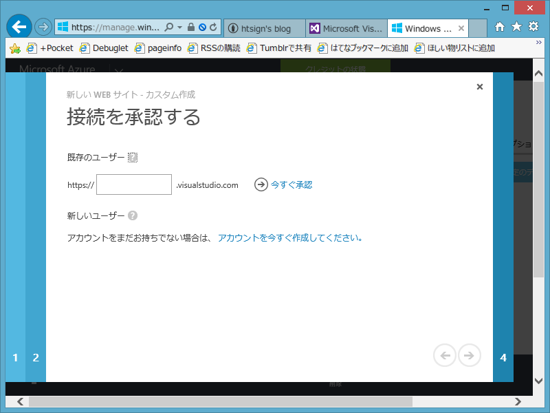Go to the home page via the home icon
This screenshot has width=550, height=413.
coord(501,27)
